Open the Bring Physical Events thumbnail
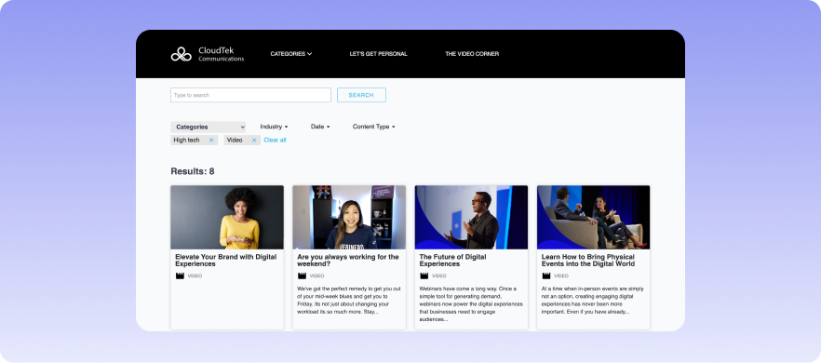Viewport: 821px width, 363px height. [x=593, y=218]
